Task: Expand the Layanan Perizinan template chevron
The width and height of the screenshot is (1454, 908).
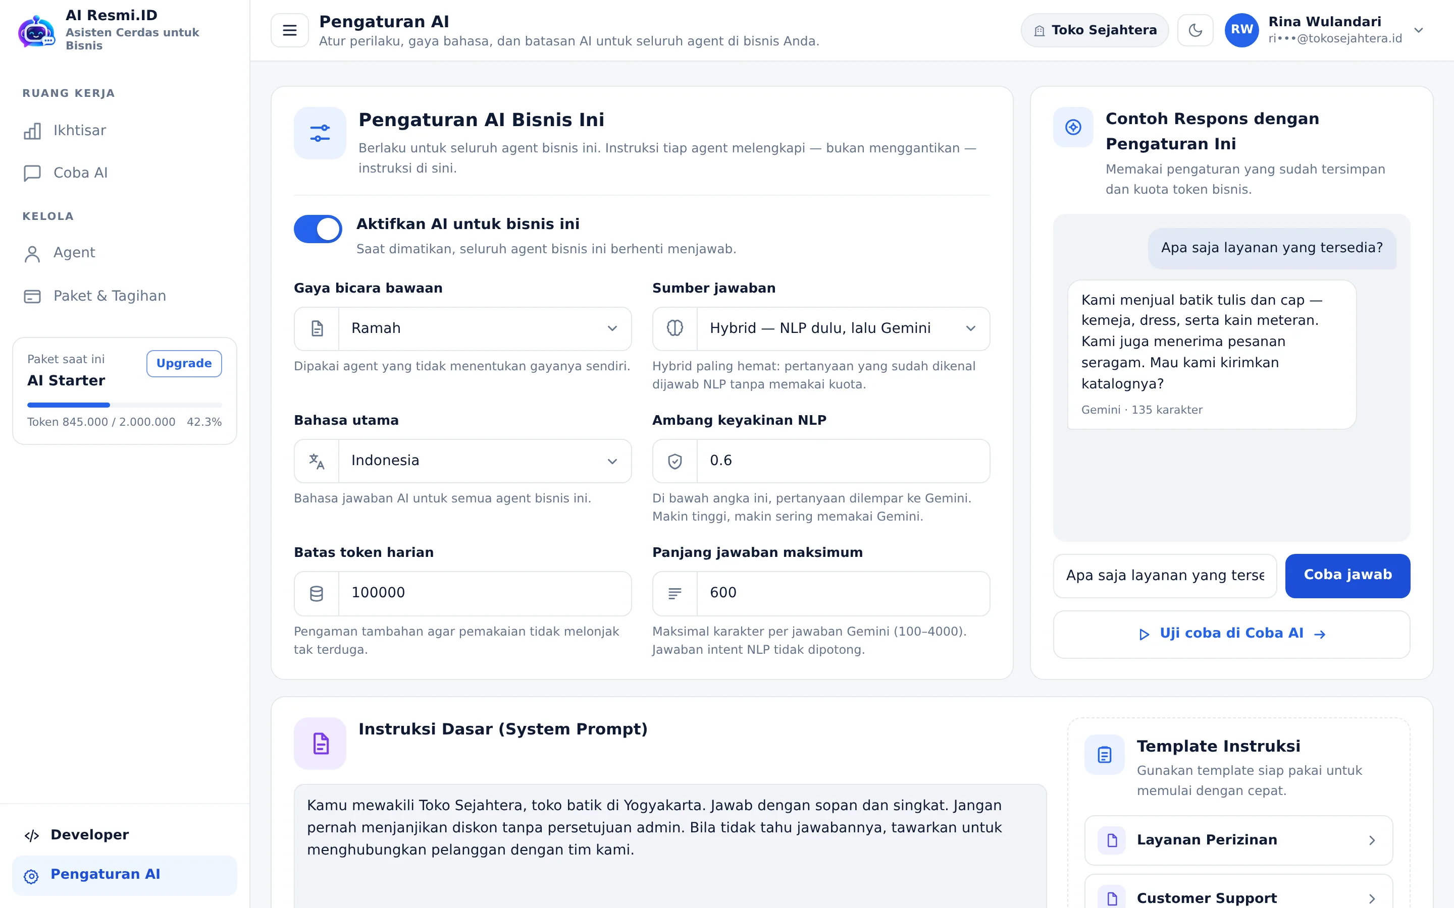Action: pos(1372,840)
